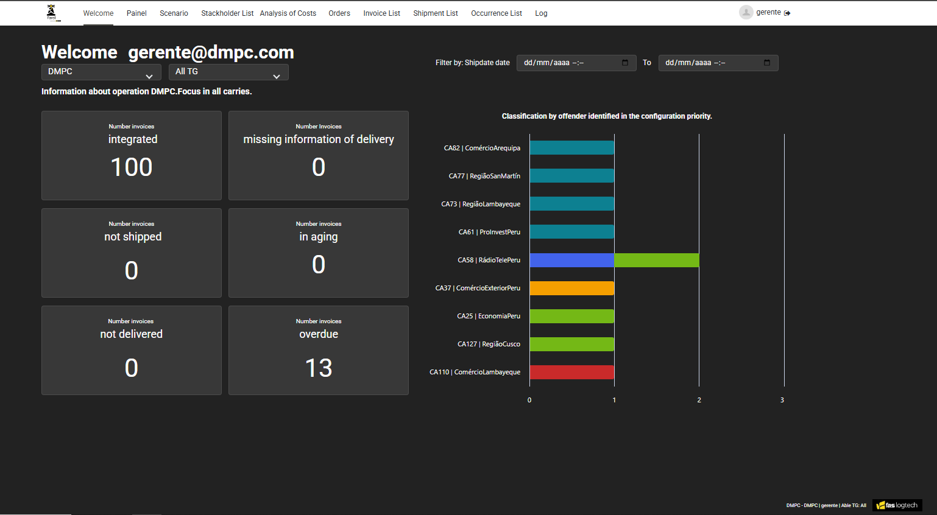Switch to the Painel tab
Screen dimensions: 937x515
(x=136, y=13)
